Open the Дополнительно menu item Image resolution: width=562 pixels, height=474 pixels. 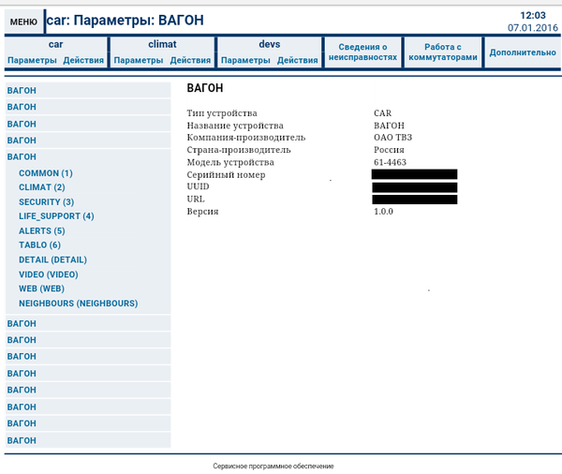coord(523,52)
